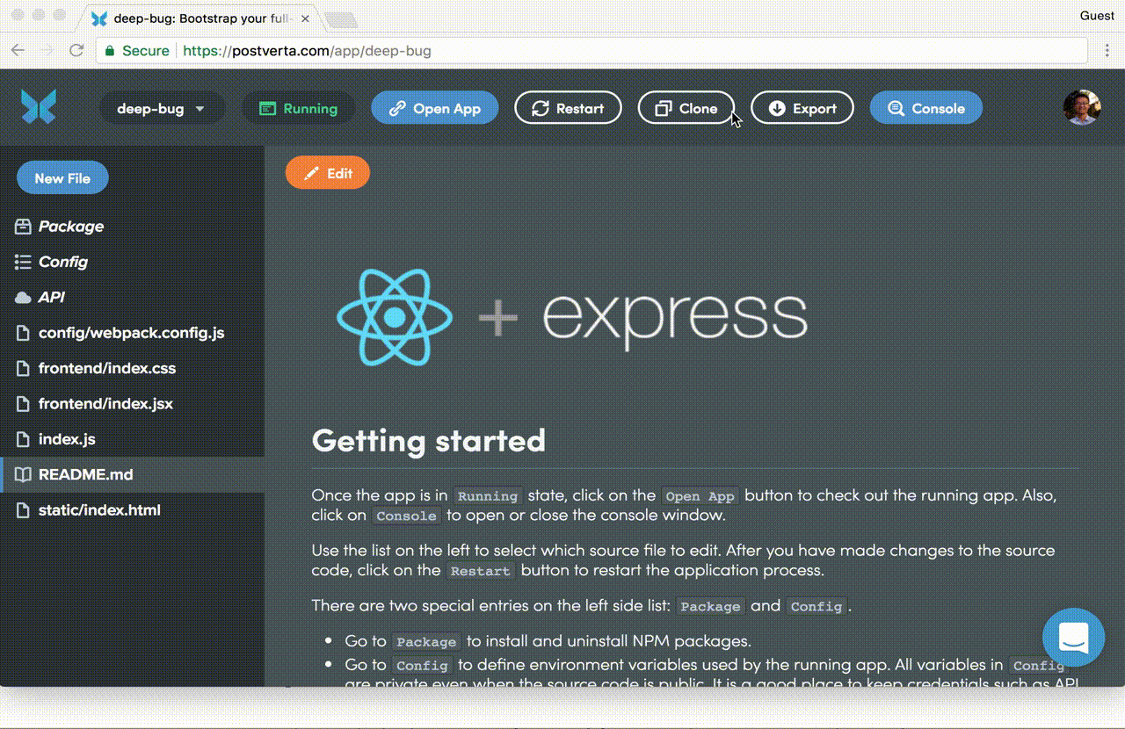Screen dimensions: 1125x729
Task: Click the express logo text
Action: point(674,319)
